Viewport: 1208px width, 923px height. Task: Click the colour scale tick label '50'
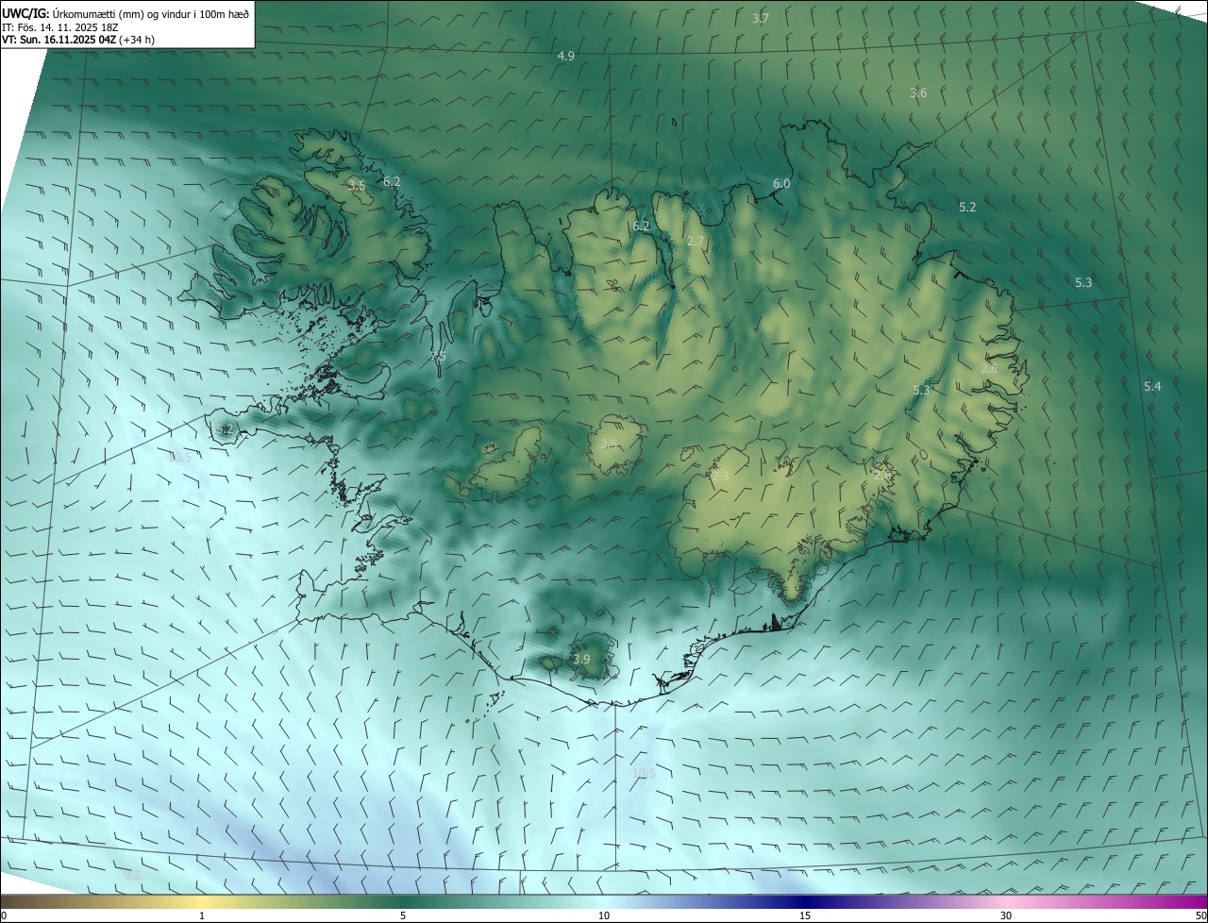point(1200,915)
